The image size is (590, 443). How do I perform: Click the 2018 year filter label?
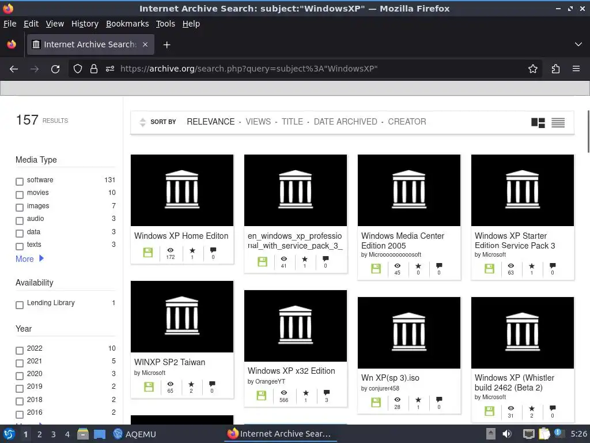pyautogui.click(x=34, y=399)
